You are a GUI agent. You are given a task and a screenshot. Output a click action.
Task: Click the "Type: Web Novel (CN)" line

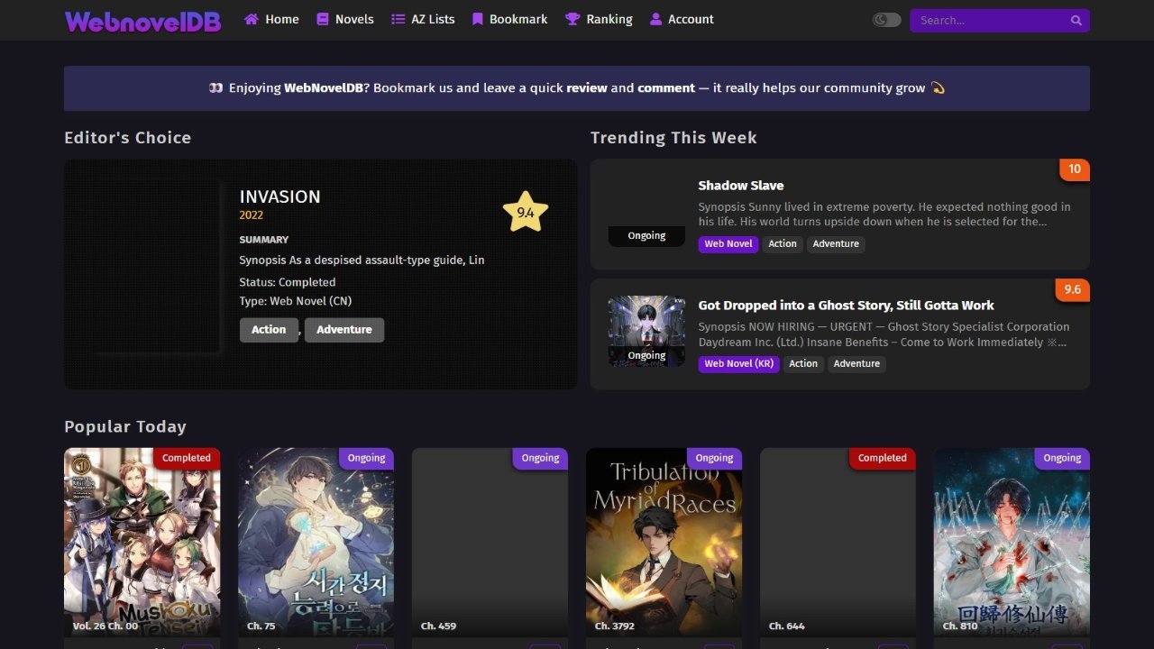coord(296,301)
